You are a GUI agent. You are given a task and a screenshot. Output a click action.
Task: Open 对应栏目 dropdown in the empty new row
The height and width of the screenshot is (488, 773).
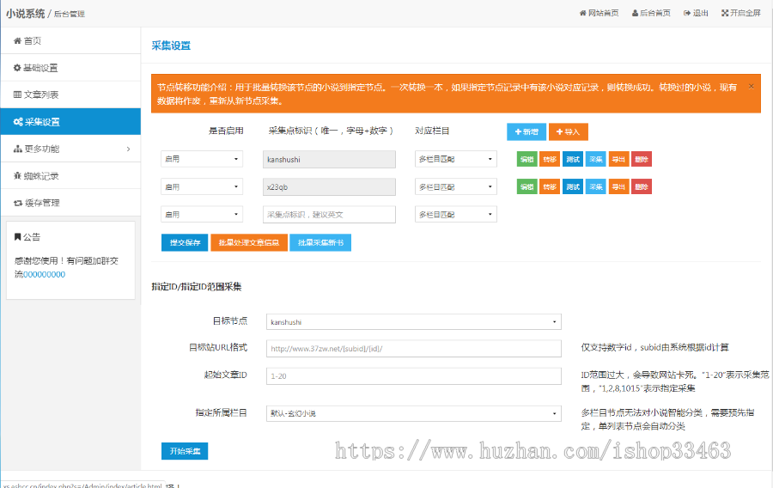[x=455, y=215]
